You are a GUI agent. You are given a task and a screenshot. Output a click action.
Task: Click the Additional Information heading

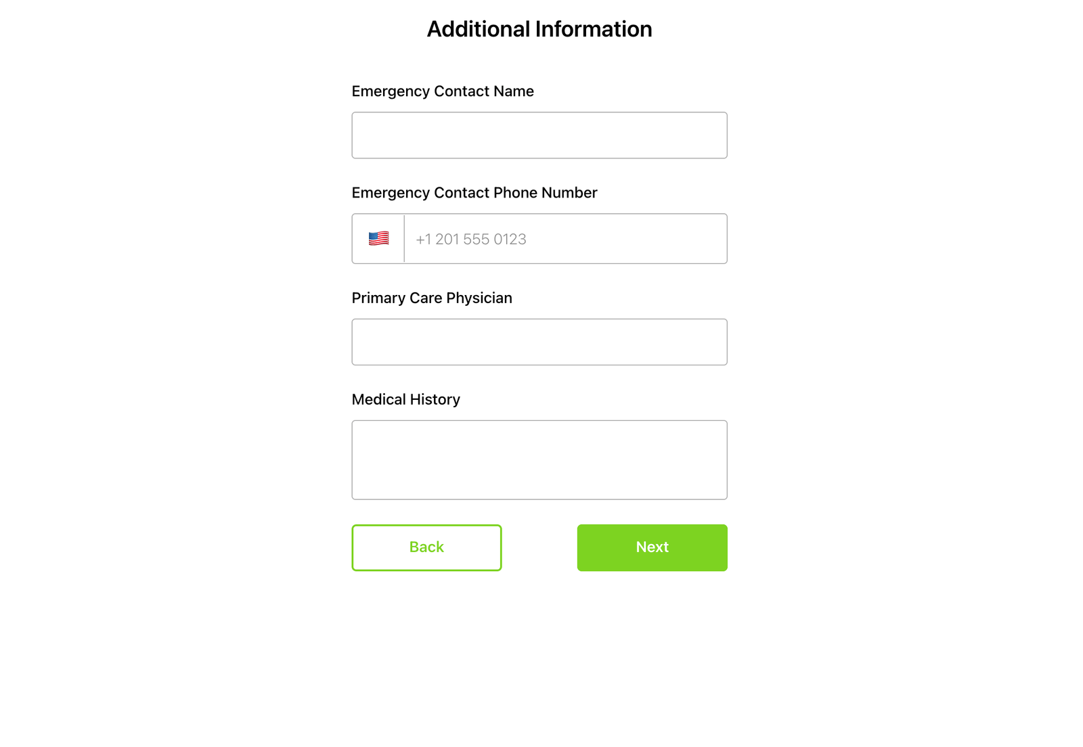pos(539,28)
